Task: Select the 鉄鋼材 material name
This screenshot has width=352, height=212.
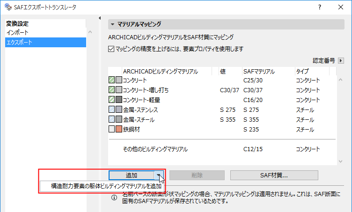Action: click(x=132, y=130)
